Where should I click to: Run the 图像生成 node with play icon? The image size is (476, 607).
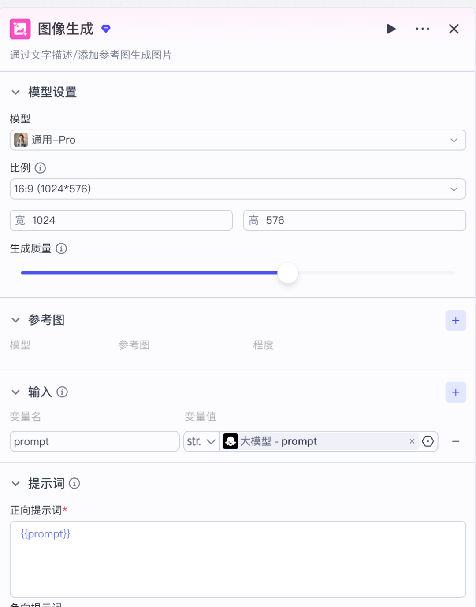[391, 29]
